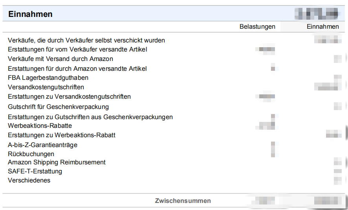
Task: Click the A-bis-Z-Garantieanträge row
Action: pos(42,145)
